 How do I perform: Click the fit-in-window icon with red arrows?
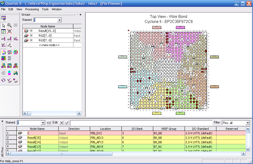[x=9, y=31]
